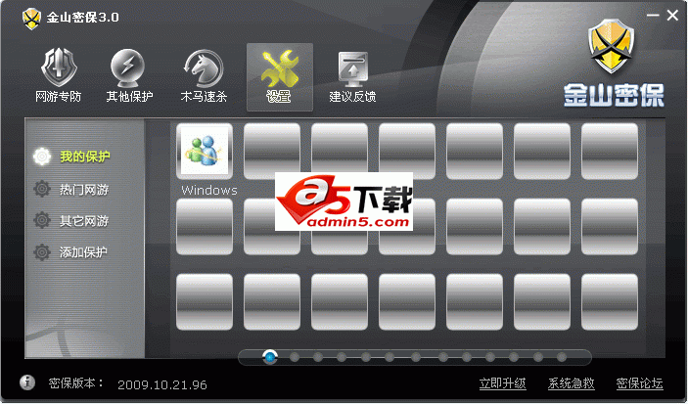Image resolution: width=688 pixels, height=404 pixels.
Task: Open 建议反馈 feedback icon
Action: [352, 69]
